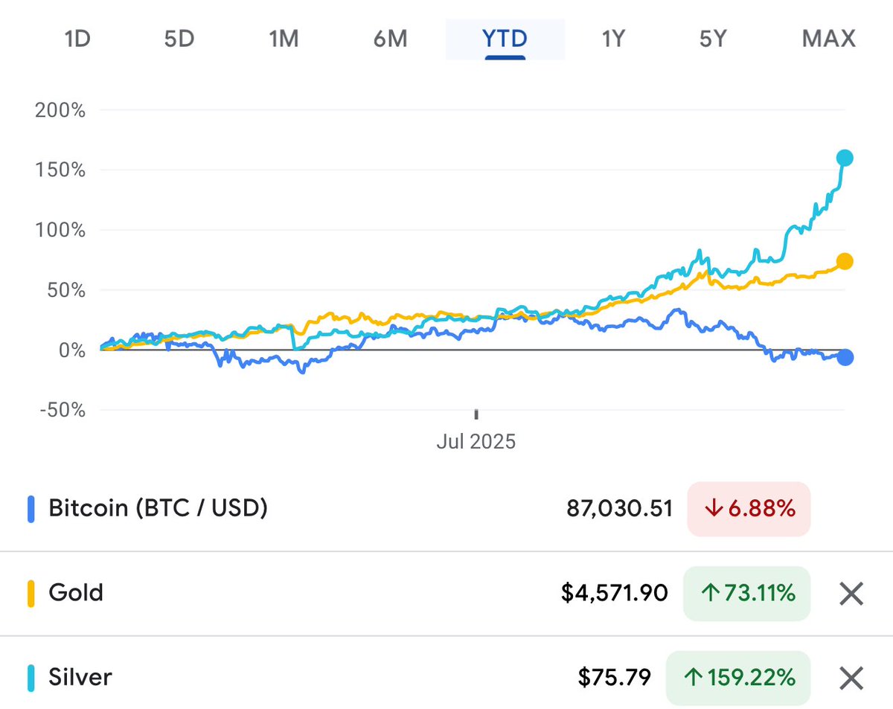
Task: Click the Silver endpoint dot on chart
Action: point(845,158)
